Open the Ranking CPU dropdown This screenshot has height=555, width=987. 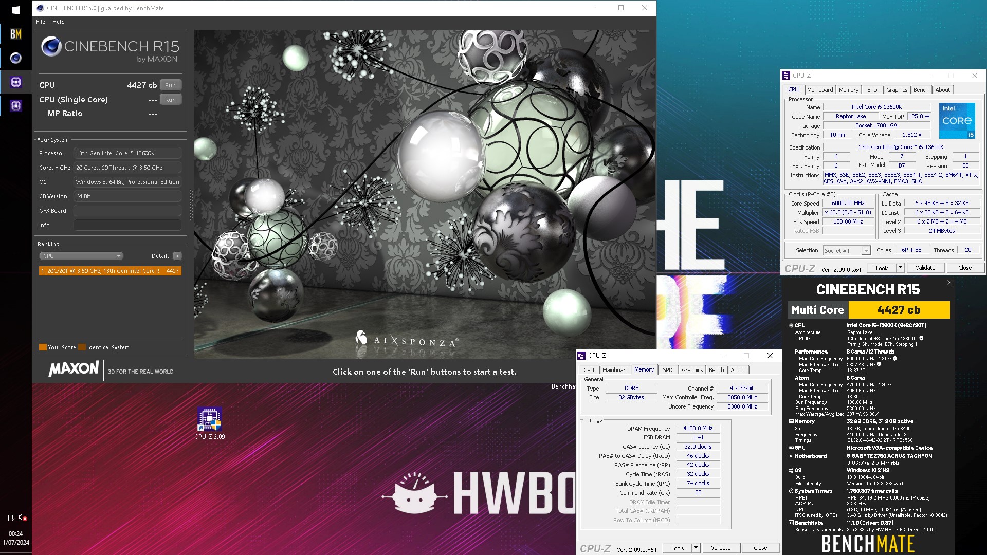[x=81, y=256]
